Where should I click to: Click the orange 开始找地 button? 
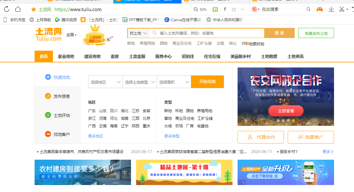(x=207, y=82)
